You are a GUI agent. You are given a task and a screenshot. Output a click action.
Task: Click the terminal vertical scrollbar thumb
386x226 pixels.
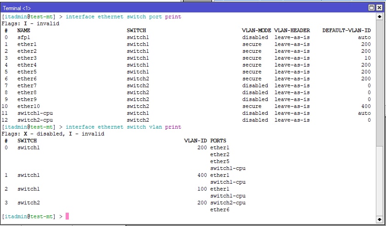380,84
